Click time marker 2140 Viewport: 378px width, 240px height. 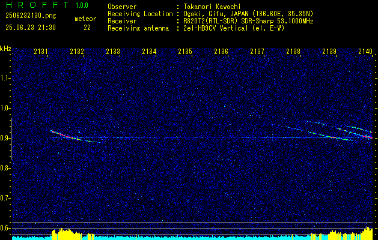tap(365, 52)
